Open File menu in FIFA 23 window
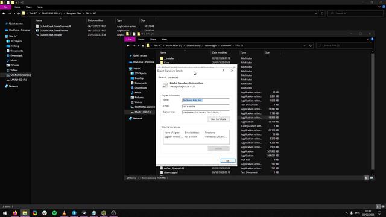Screen dimensions: 386x217 click(130, 39)
